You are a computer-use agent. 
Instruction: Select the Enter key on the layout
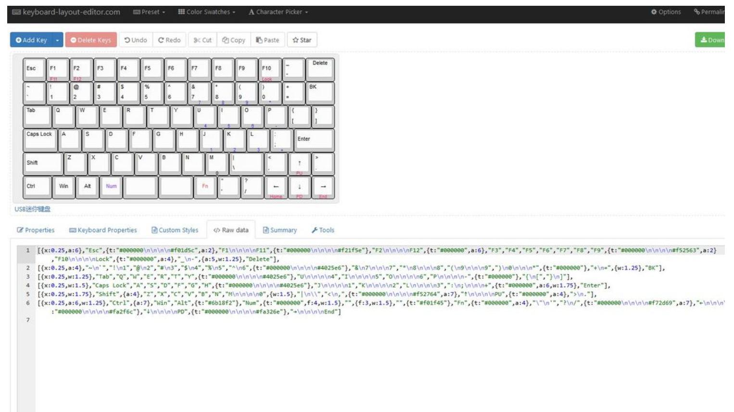[314, 140]
